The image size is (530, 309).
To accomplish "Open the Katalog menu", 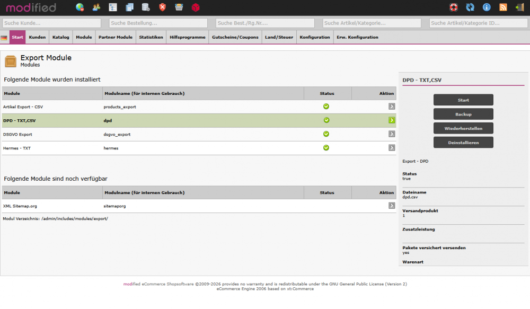I will click(60, 37).
